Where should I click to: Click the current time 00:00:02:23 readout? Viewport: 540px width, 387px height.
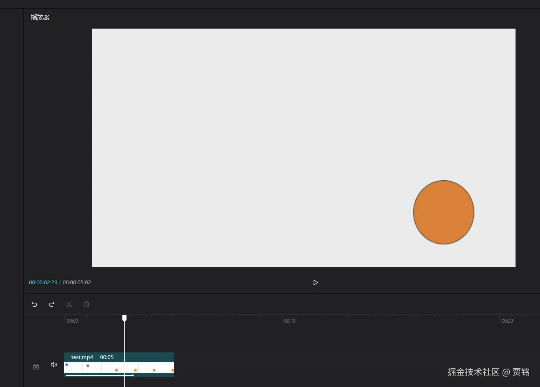pyautogui.click(x=43, y=282)
